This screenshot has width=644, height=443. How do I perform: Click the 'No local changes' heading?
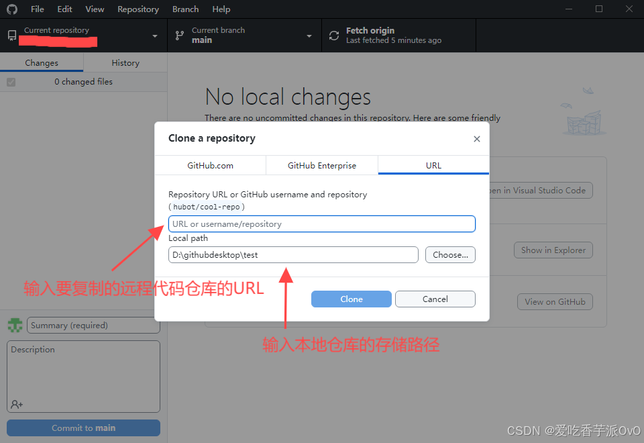pyautogui.click(x=288, y=97)
